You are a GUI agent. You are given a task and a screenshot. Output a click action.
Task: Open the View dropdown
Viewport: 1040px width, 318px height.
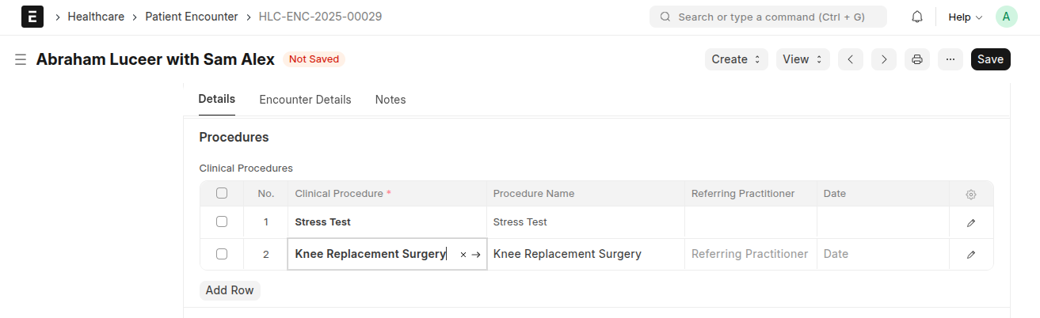(803, 59)
